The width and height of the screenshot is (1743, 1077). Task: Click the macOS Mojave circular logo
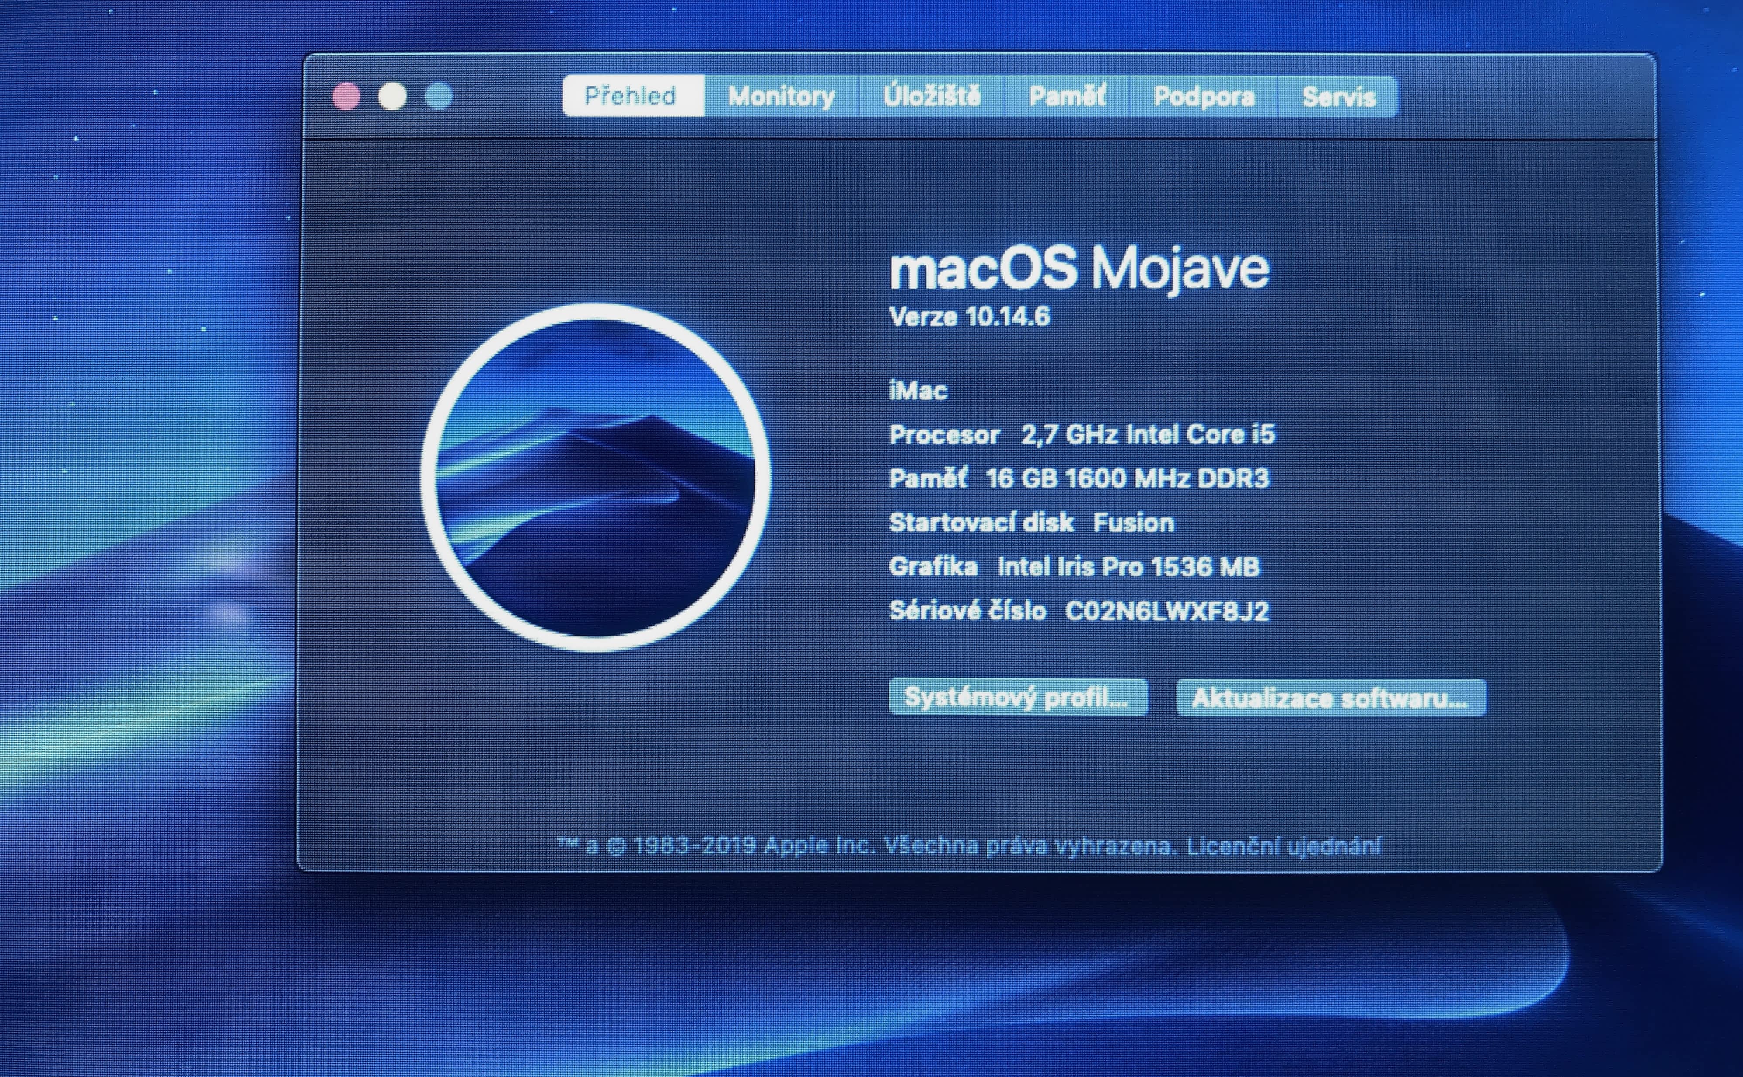596,477
